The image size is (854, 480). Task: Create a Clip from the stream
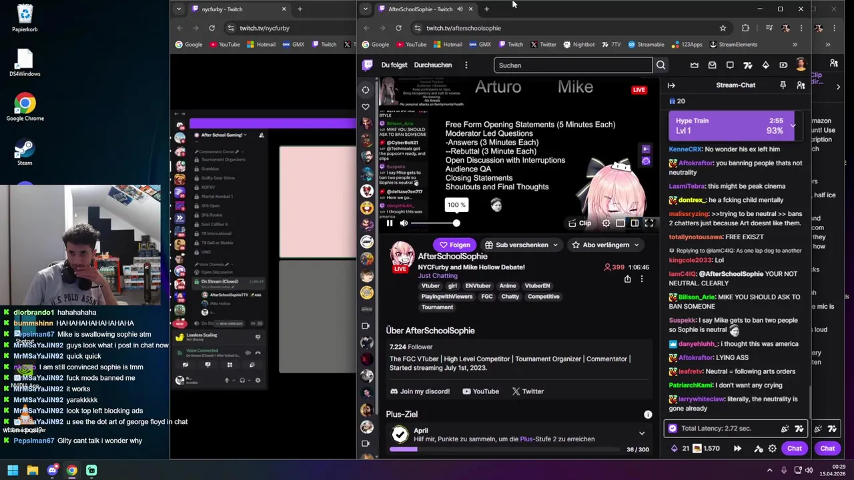pyautogui.click(x=579, y=223)
